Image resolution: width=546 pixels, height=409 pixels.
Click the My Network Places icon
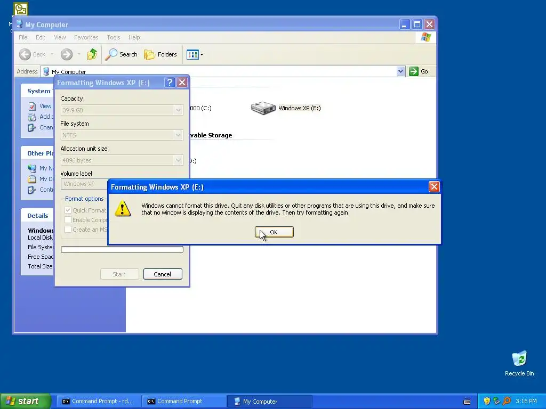(x=32, y=168)
